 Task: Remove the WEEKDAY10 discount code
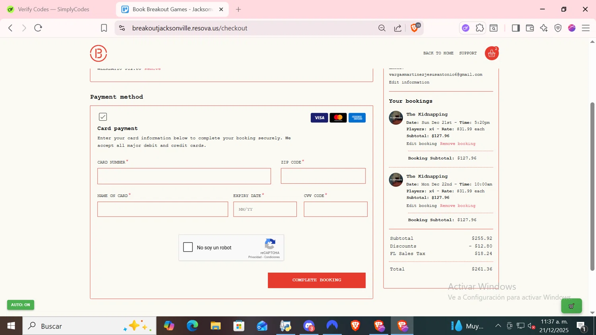[153, 69]
